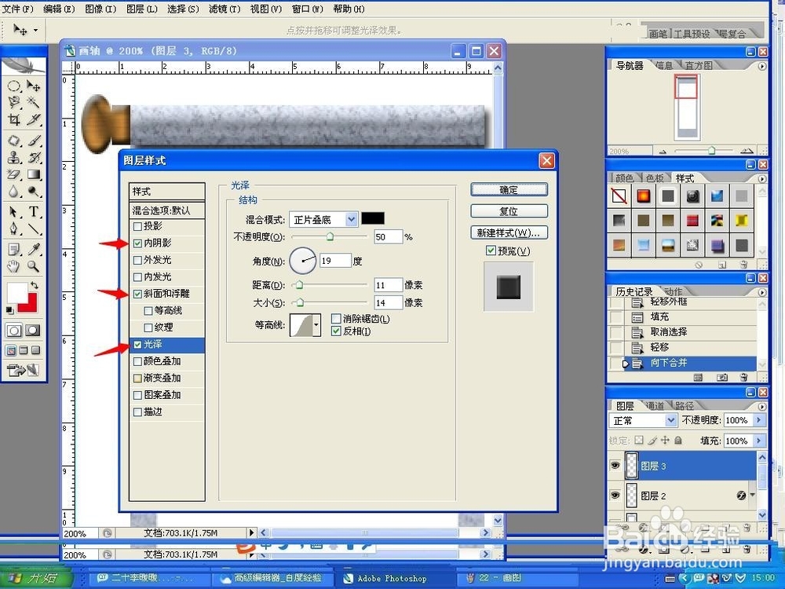Select the Eraser tool

point(14,174)
